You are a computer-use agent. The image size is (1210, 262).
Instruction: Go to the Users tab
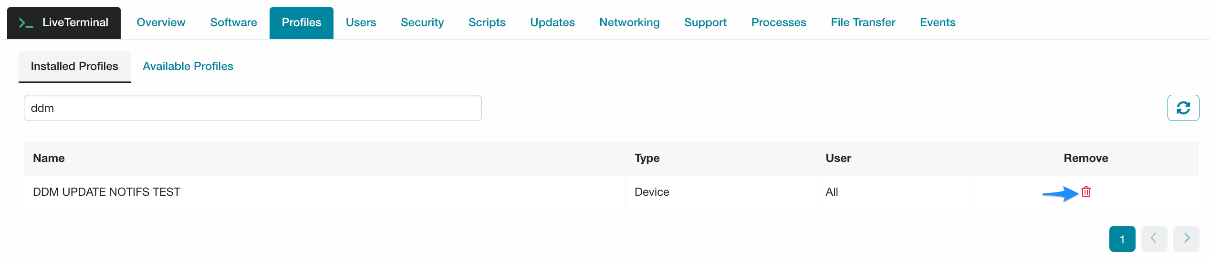click(x=361, y=23)
